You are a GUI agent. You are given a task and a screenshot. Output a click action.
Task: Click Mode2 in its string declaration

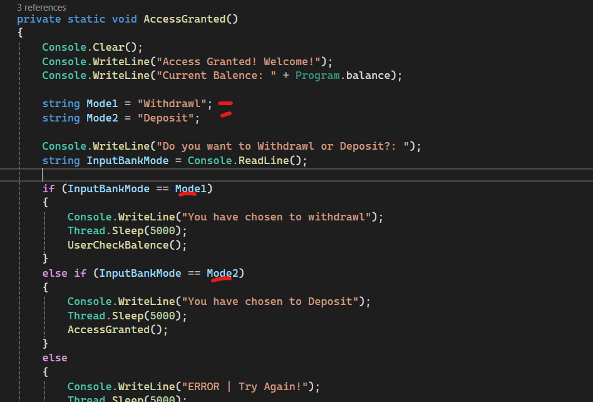pyautogui.click(x=102, y=118)
